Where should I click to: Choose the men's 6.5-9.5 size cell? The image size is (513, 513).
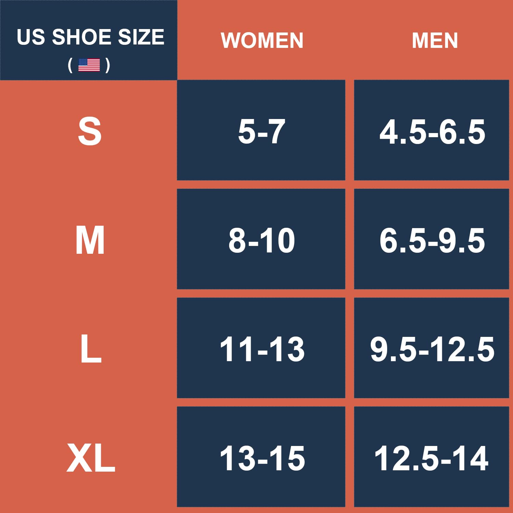[x=432, y=241]
